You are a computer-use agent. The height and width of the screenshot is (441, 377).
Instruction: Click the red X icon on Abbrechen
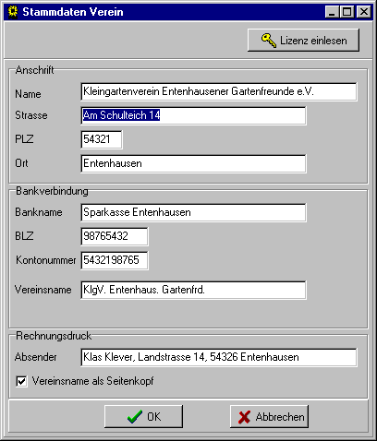(244, 417)
